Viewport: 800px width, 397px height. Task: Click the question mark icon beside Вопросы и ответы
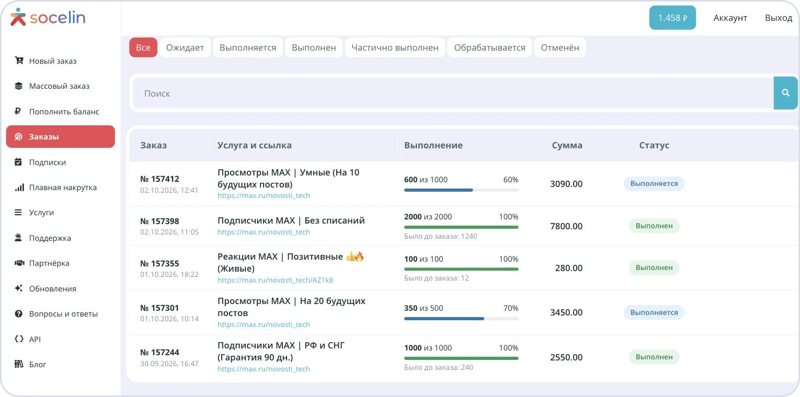coord(19,314)
